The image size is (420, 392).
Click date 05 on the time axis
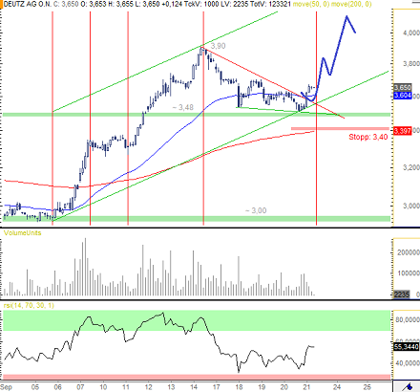coord(35,387)
